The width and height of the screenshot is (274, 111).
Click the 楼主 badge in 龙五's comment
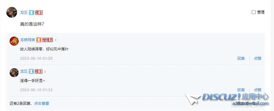pos(39,71)
